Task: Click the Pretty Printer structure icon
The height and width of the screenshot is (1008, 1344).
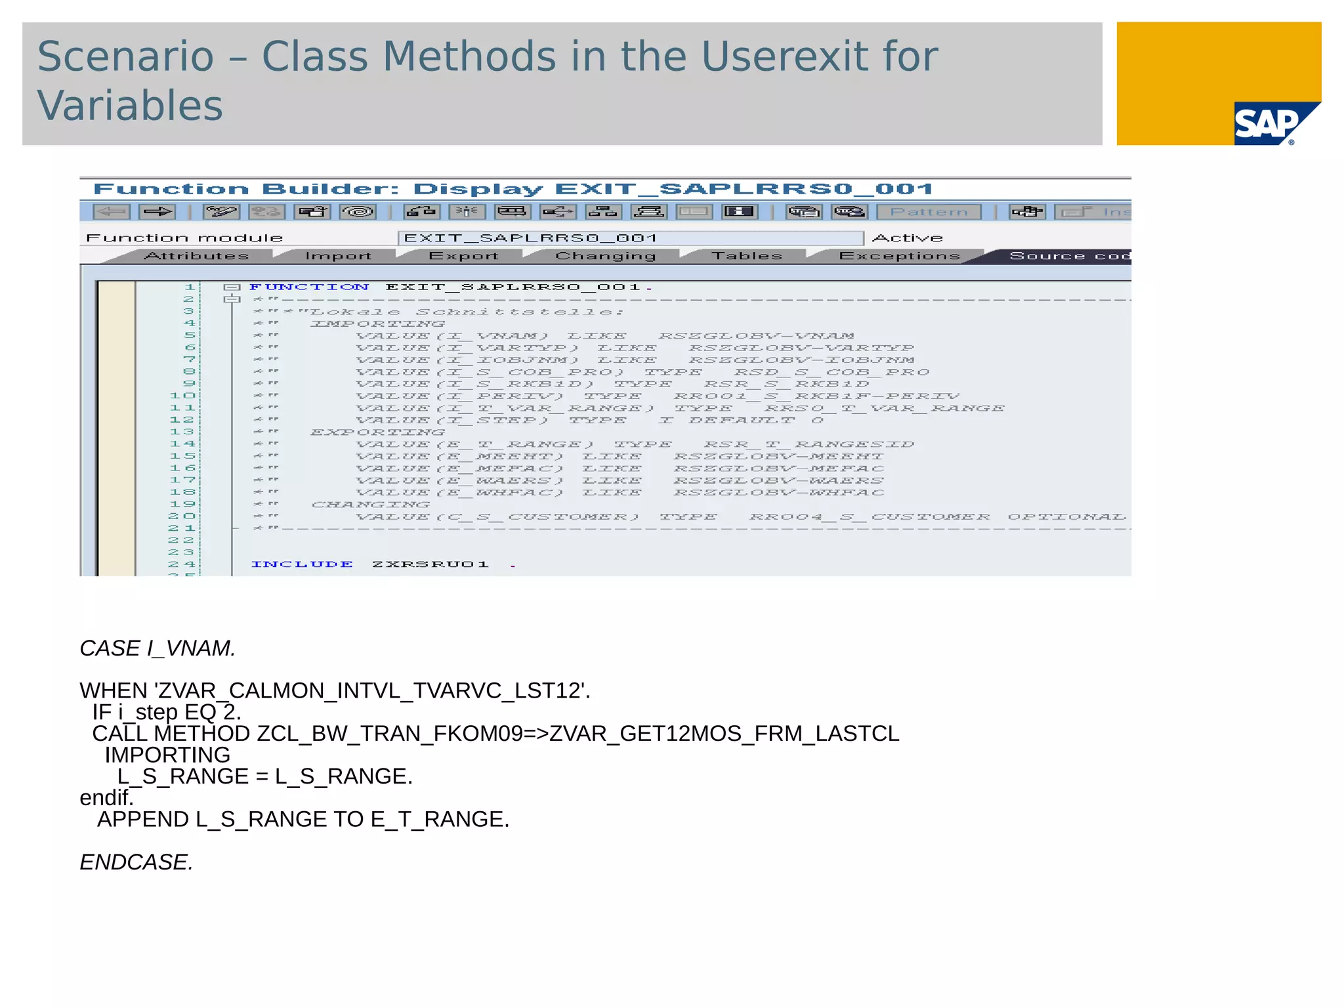Action: click(1027, 211)
